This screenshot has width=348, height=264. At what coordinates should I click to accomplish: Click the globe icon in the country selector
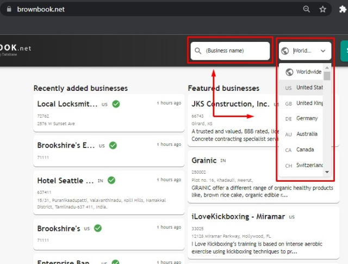tap(285, 51)
